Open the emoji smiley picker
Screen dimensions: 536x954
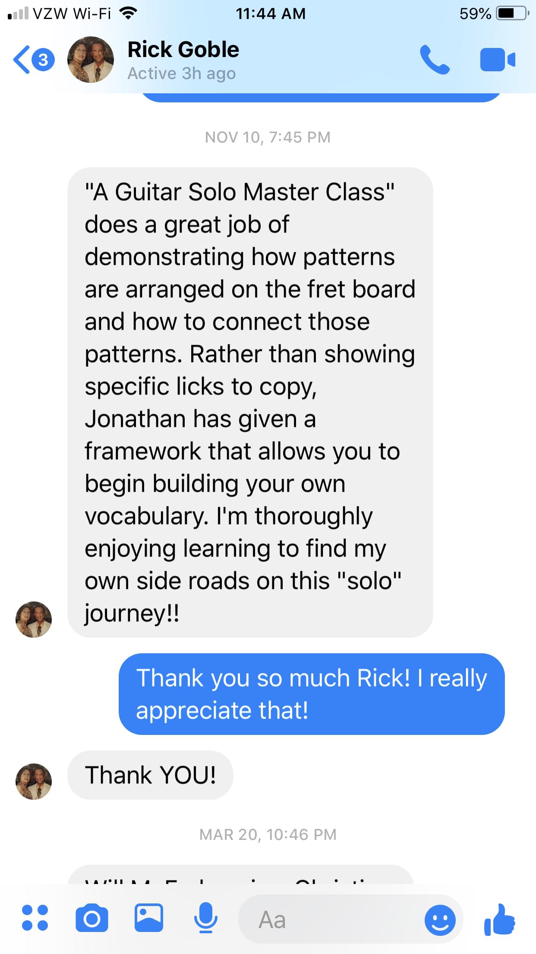(440, 920)
